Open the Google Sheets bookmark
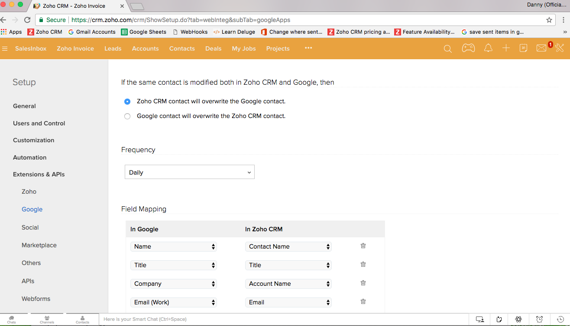The width and height of the screenshot is (570, 326). tap(143, 32)
